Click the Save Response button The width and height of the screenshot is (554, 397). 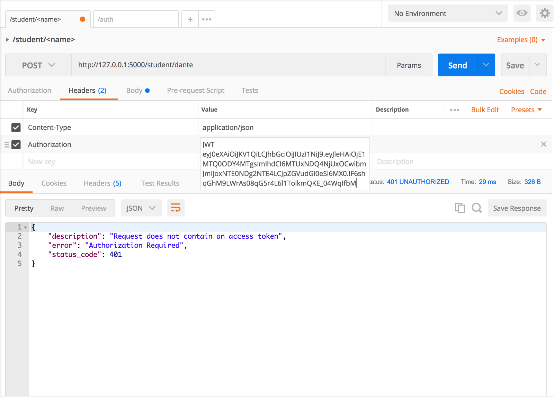pyautogui.click(x=517, y=208)
